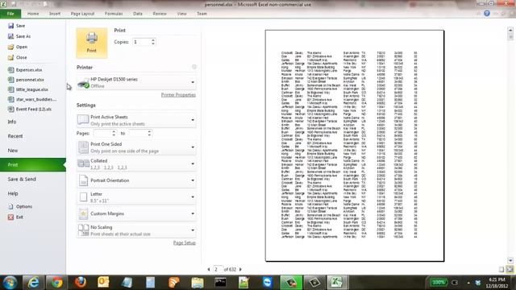The image size is (516, 290).
Task: Select the Recent section
Action: coord(15,136)
